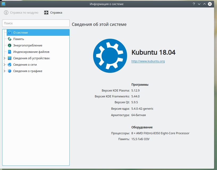Click the Память memory icon

9,39
